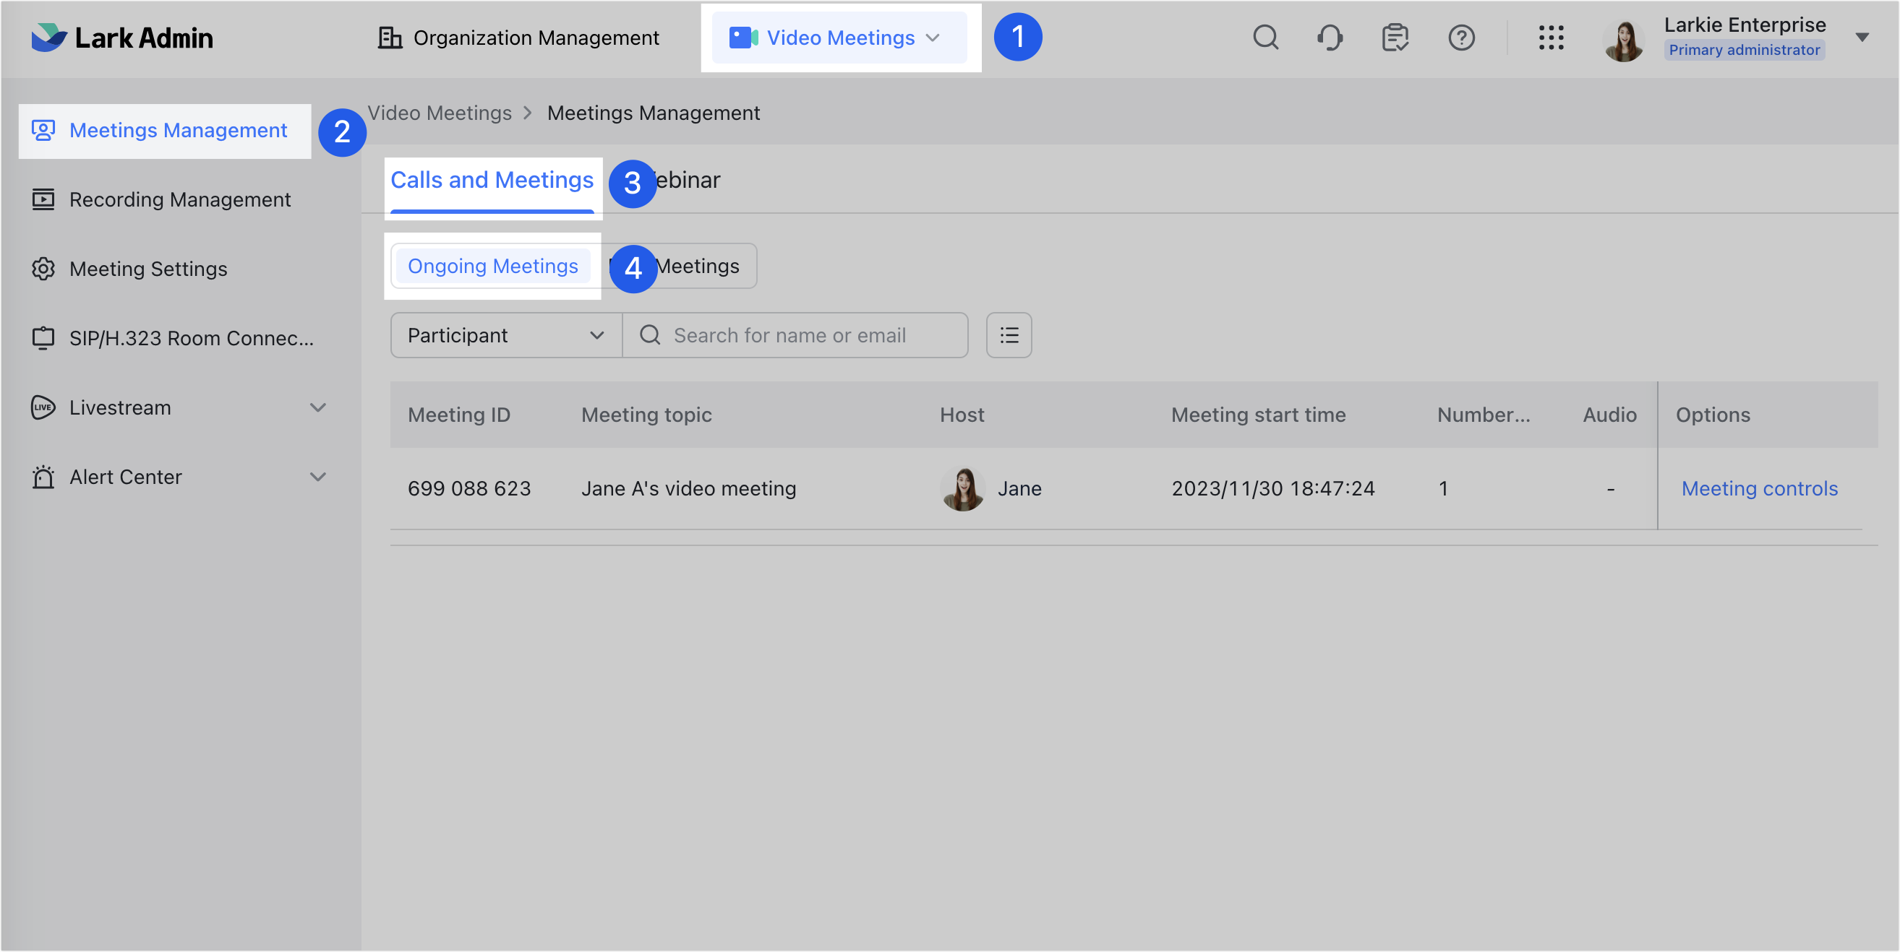This screenshot has width=1900, height=952.
Task: Click the headset support icon
Action: point(1330,38)
